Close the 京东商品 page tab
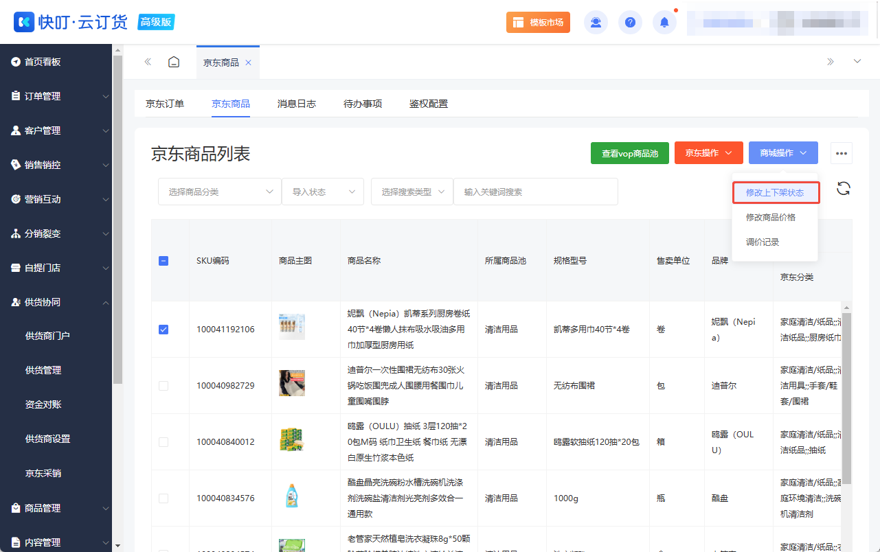 pos(249,62)
